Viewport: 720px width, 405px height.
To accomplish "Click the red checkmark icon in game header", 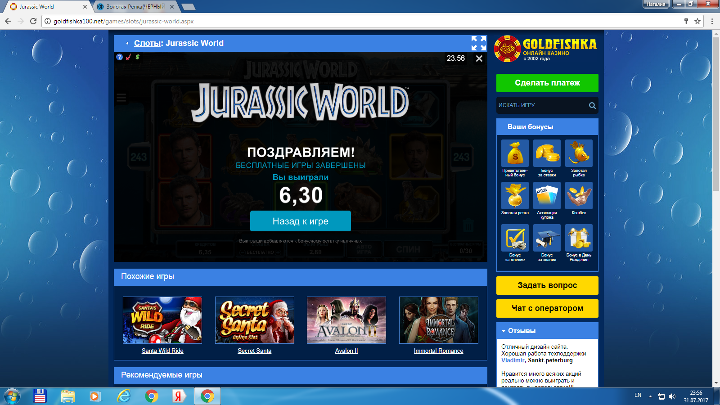I will pos(128,57).
